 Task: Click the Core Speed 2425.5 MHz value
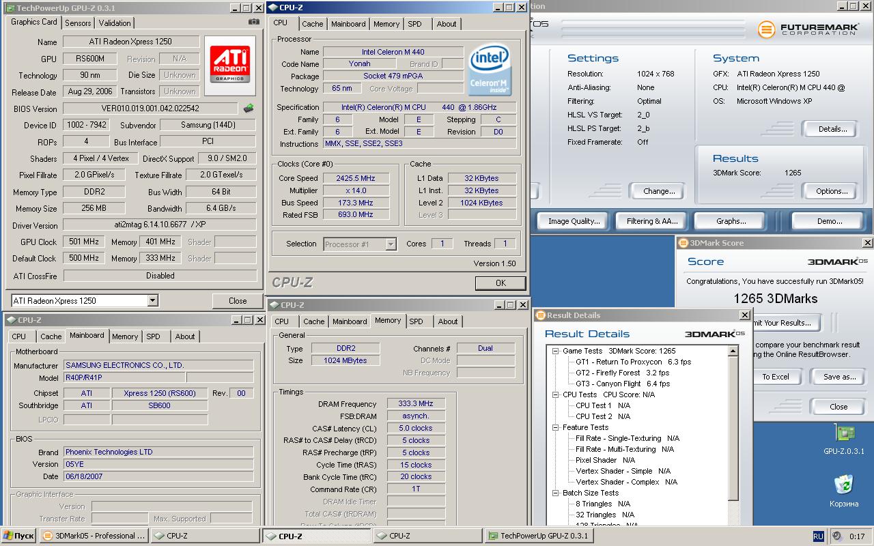tap(356, 178)
